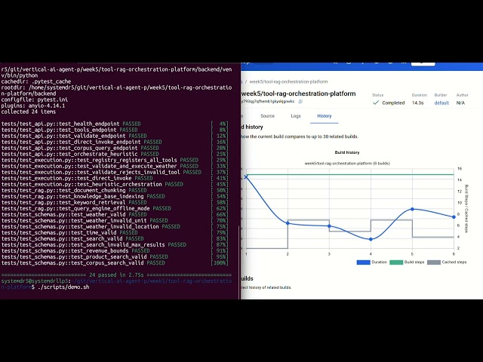
Task: Click the terminal window's vertical scrollbar
Action: [239, 262]
